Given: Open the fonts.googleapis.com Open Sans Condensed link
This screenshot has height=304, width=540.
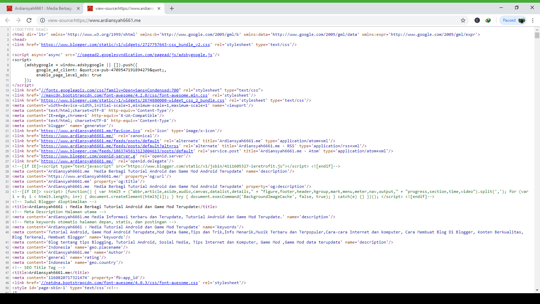Looking at the screenshot, I should tap(110, 90).
